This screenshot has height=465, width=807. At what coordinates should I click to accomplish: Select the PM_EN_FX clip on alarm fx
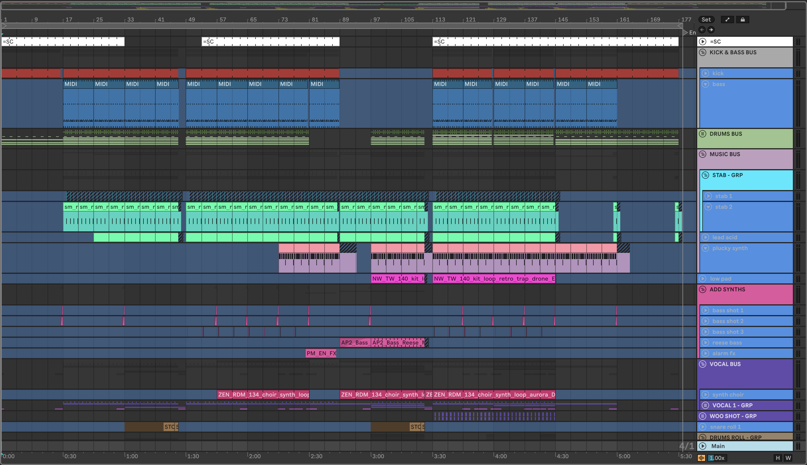(321, 353)
